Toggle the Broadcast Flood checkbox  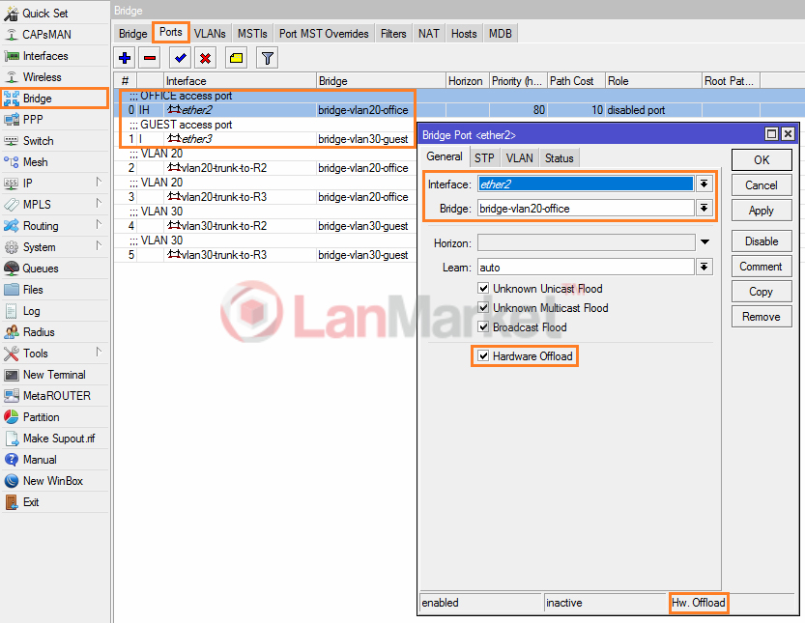click(x=483, y=327)
